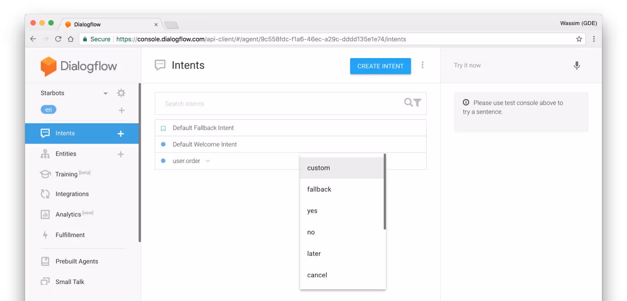Expand the user.order intent chevron
Image resolution: width=627 pixels, height=301 pixels.
click(208, 161)
